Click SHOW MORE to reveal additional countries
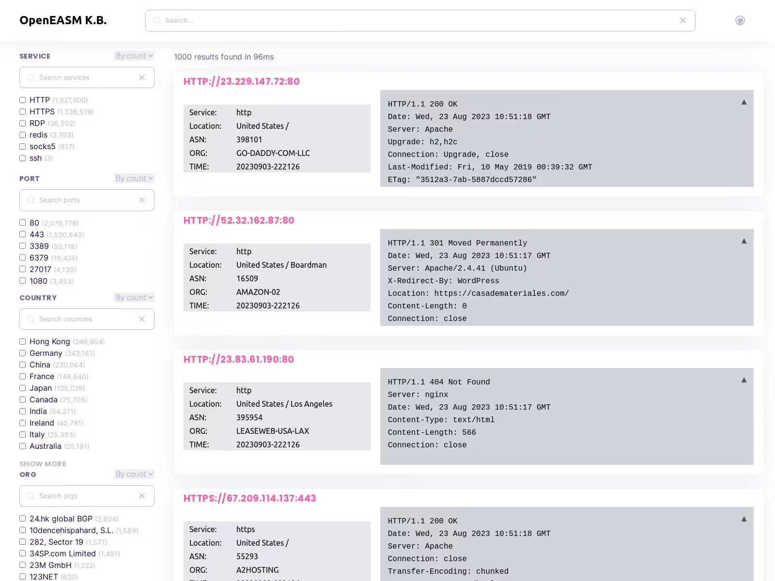This screenshot has height=581, width=775. [x=43, y=463]
